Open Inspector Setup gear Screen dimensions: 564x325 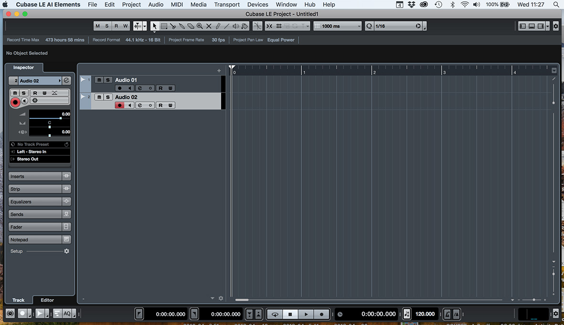pyautogui.click(x=66, y=252)
